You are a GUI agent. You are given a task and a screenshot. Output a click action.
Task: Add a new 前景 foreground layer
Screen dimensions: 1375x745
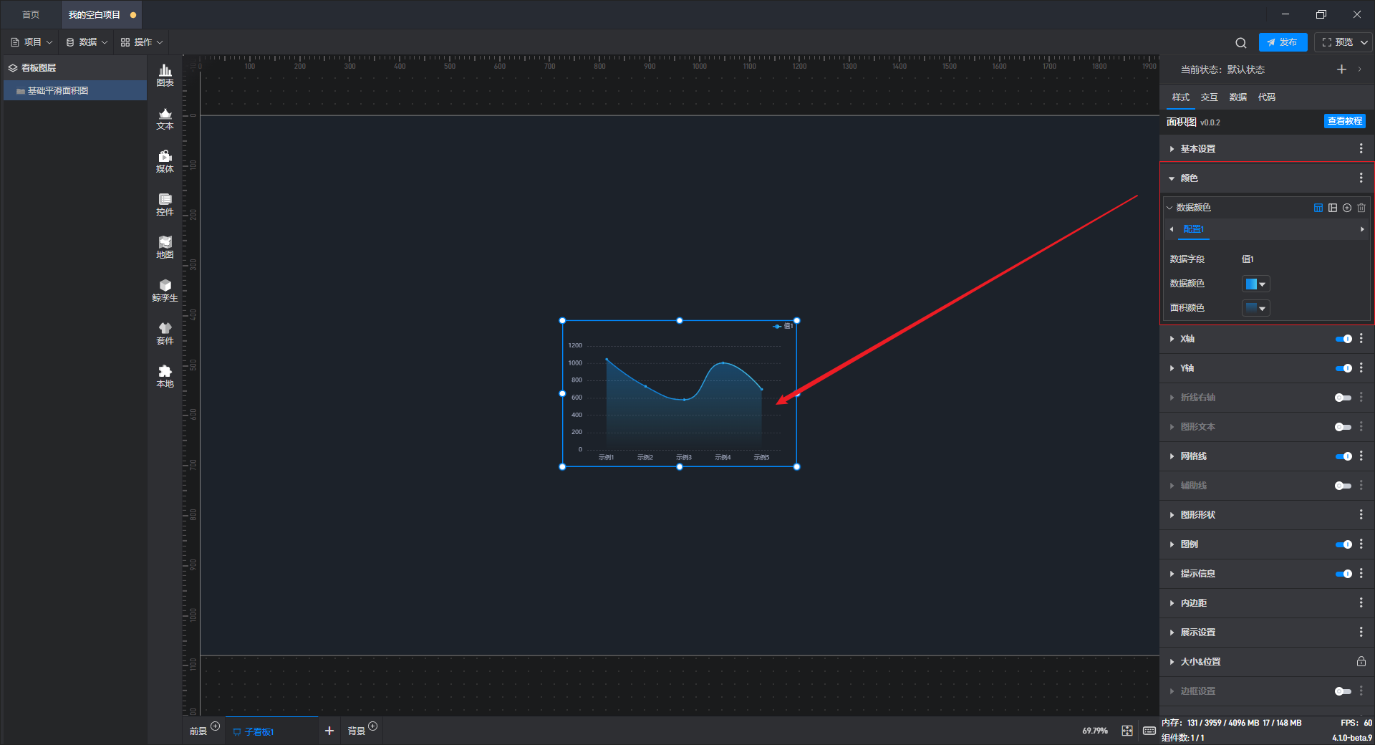point(216,726)
